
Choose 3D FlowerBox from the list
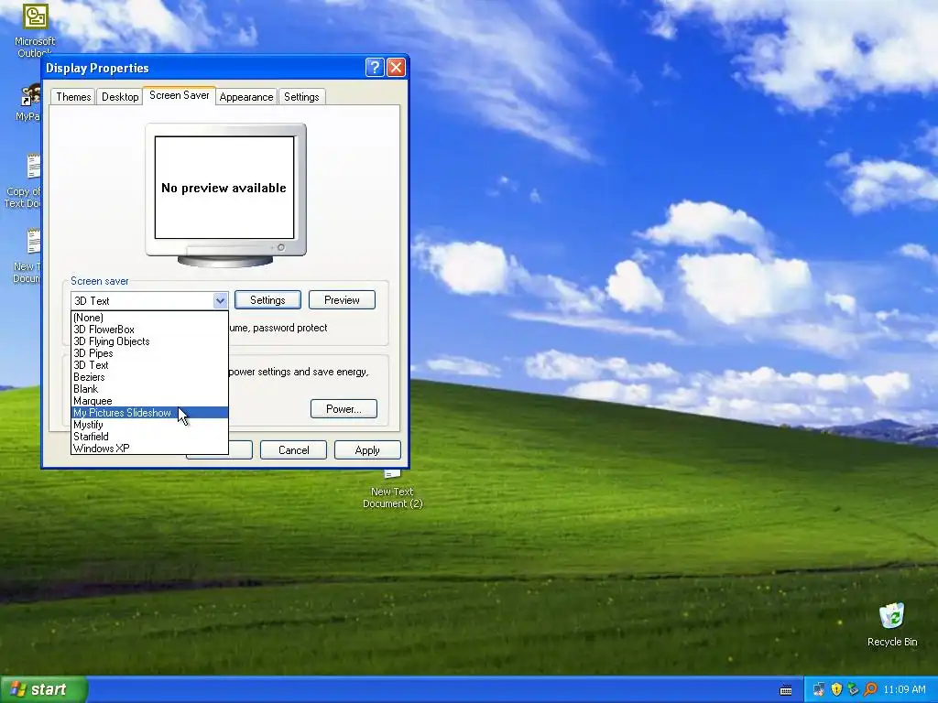pyautogui.click(x=149, y=330)
